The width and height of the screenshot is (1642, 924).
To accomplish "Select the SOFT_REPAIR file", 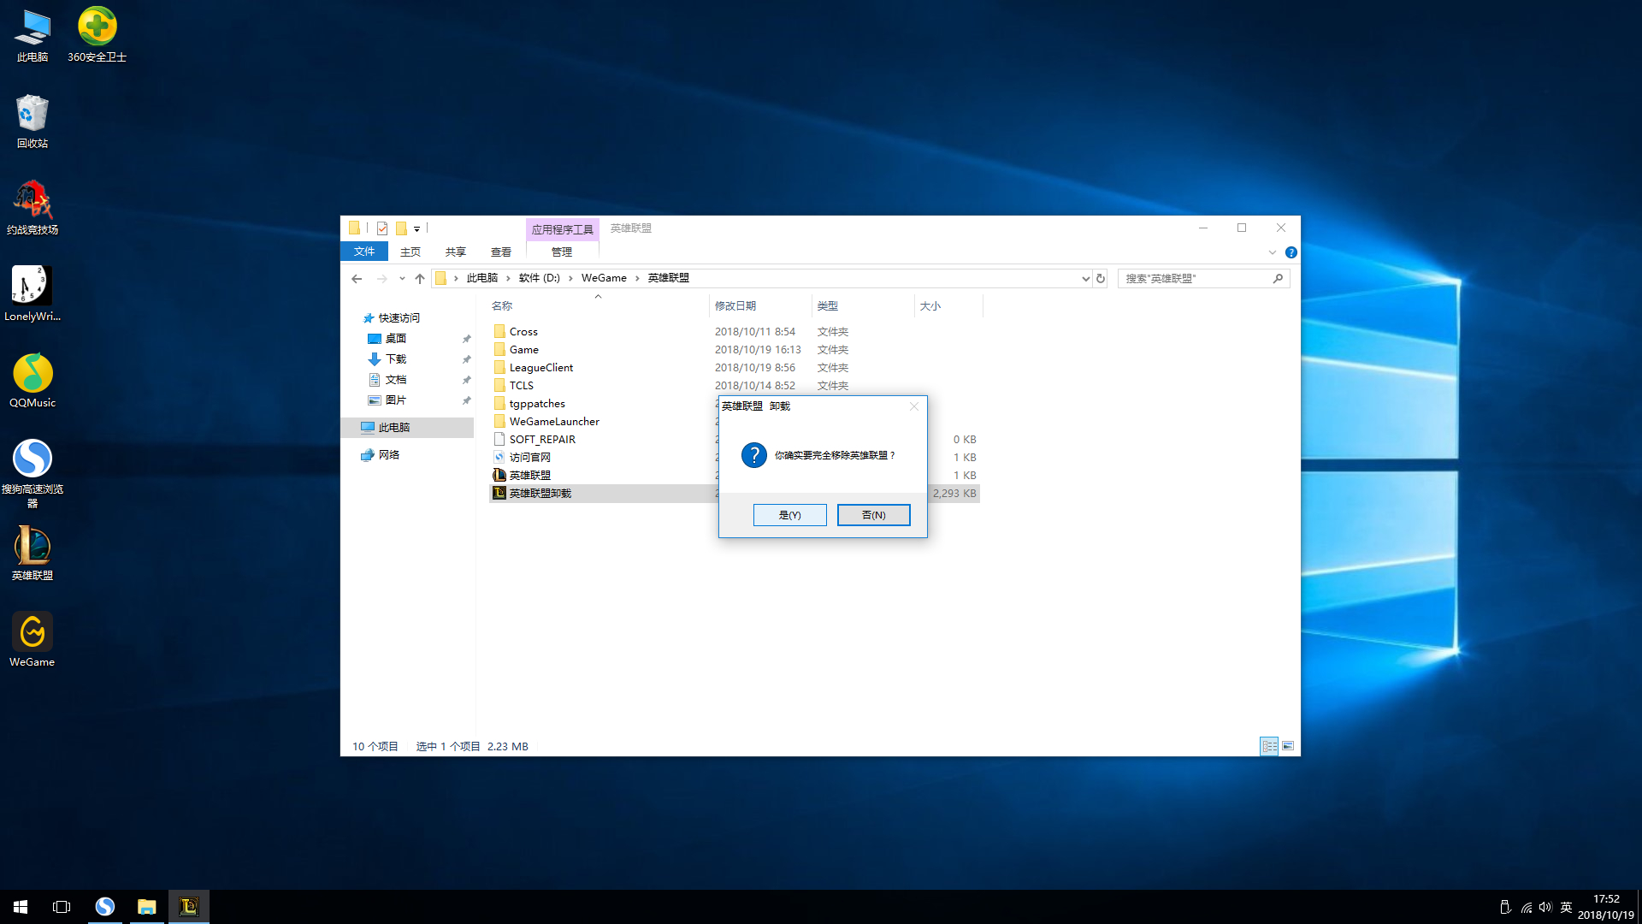I will [x=542, y=440].
